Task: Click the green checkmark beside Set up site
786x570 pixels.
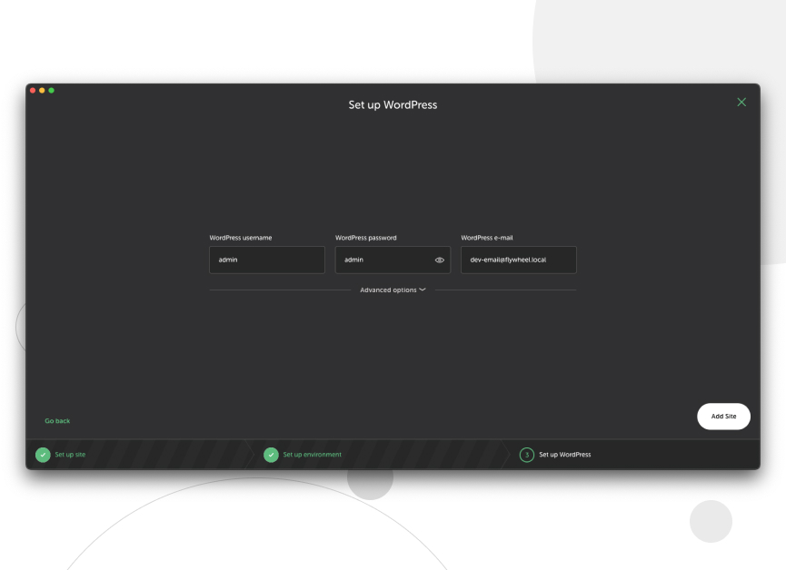Action: coord(43,455)
